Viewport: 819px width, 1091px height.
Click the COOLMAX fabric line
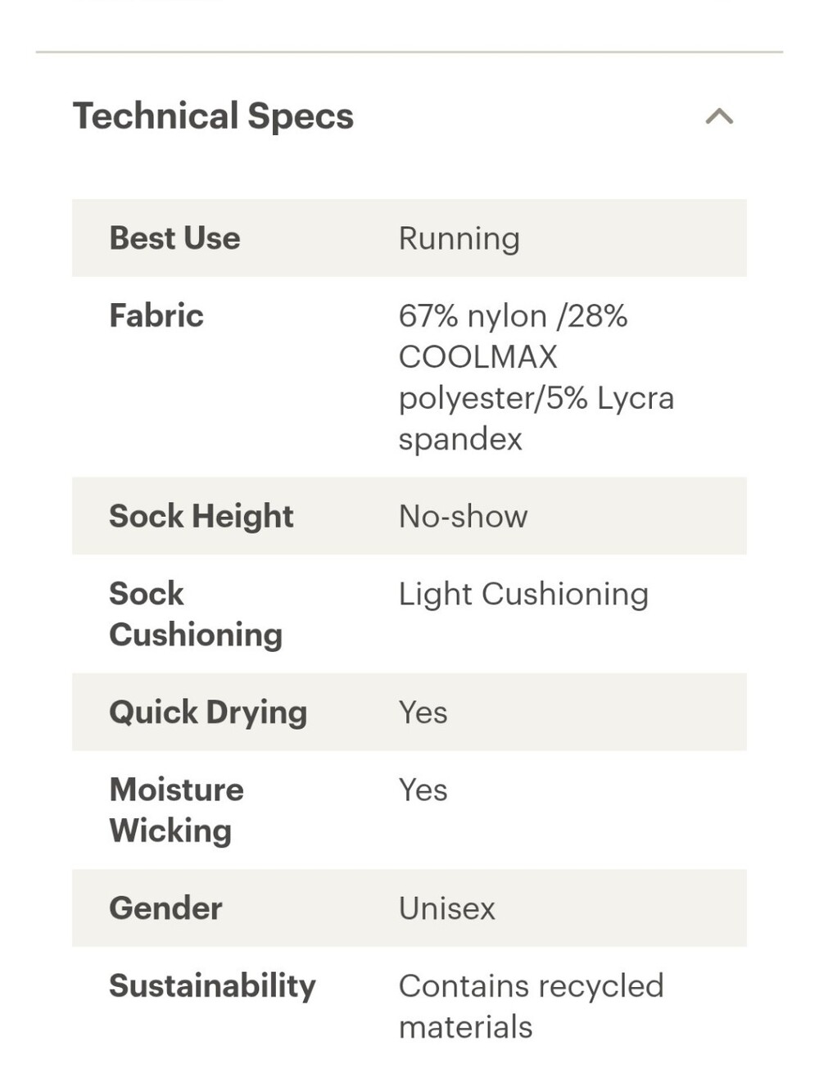tap(477, 357)
